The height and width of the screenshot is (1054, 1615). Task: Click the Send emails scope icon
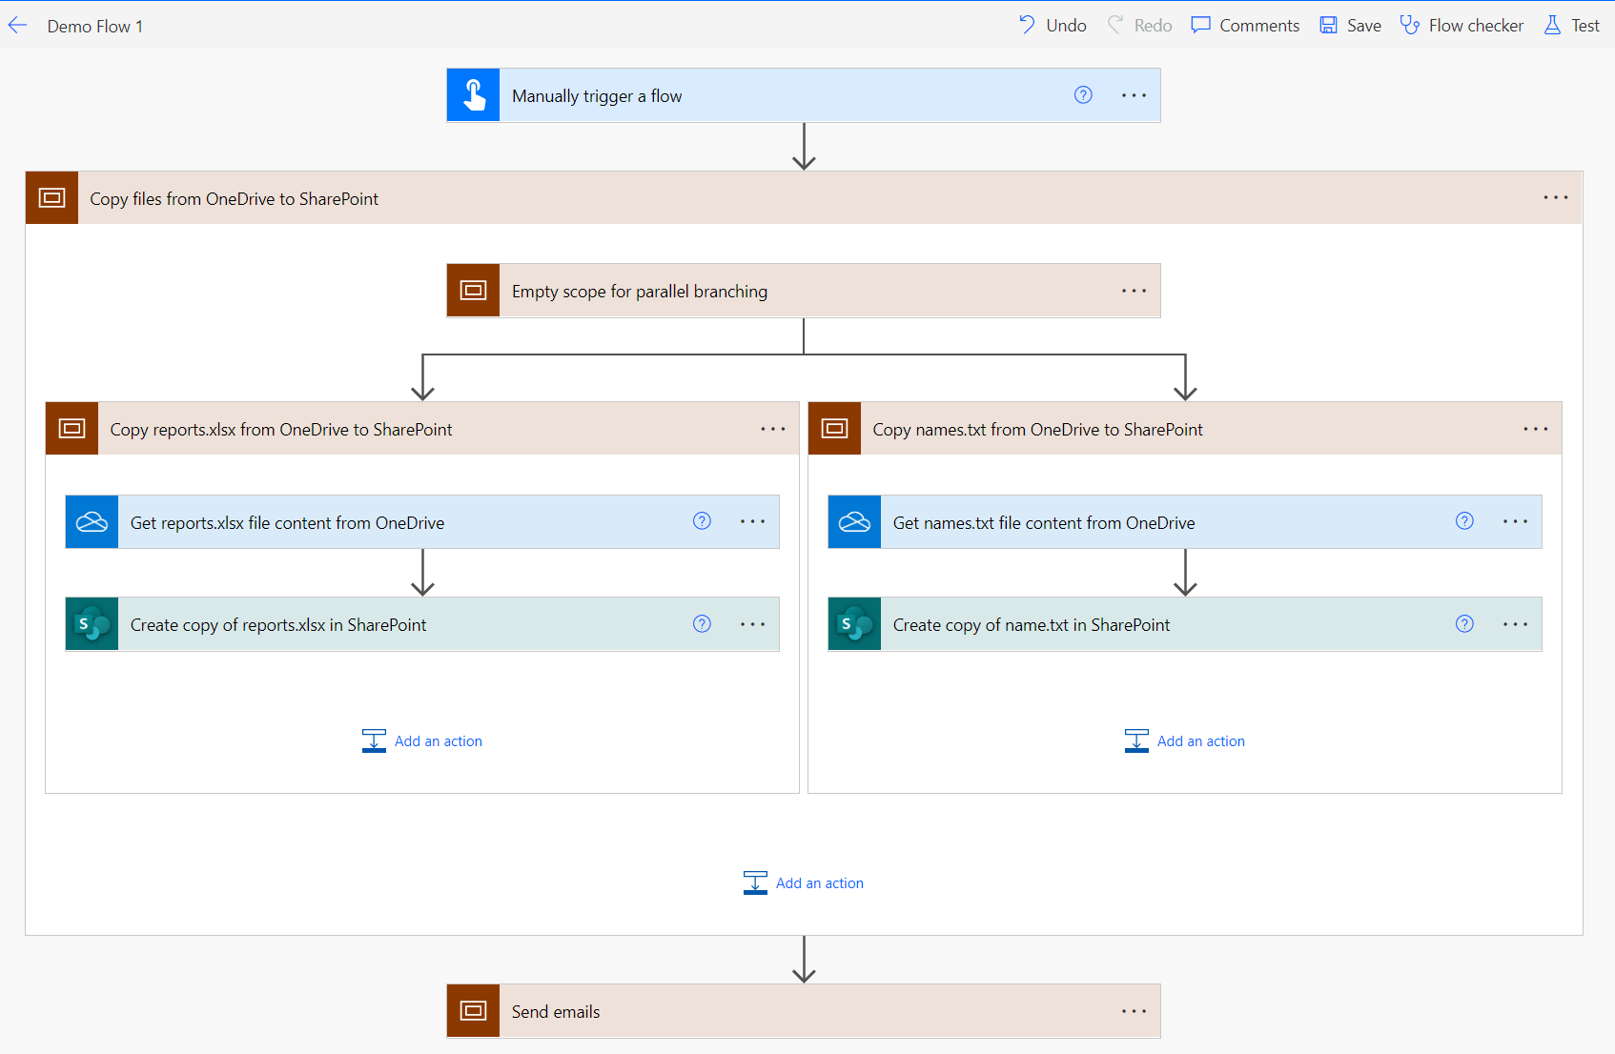473,1011
